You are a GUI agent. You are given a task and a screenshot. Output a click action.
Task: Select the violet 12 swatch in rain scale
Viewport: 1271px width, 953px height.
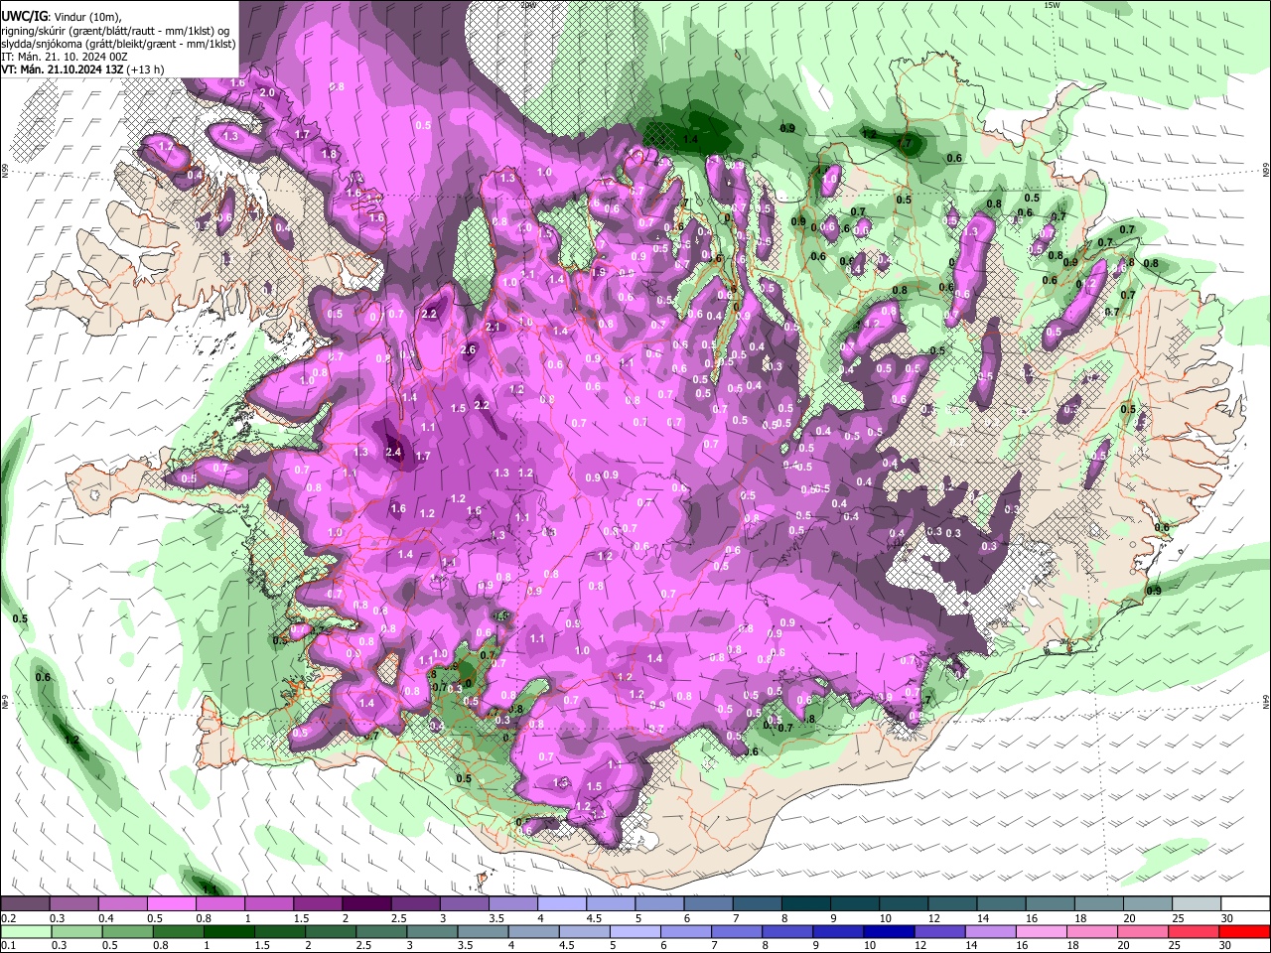coord(939,931)
